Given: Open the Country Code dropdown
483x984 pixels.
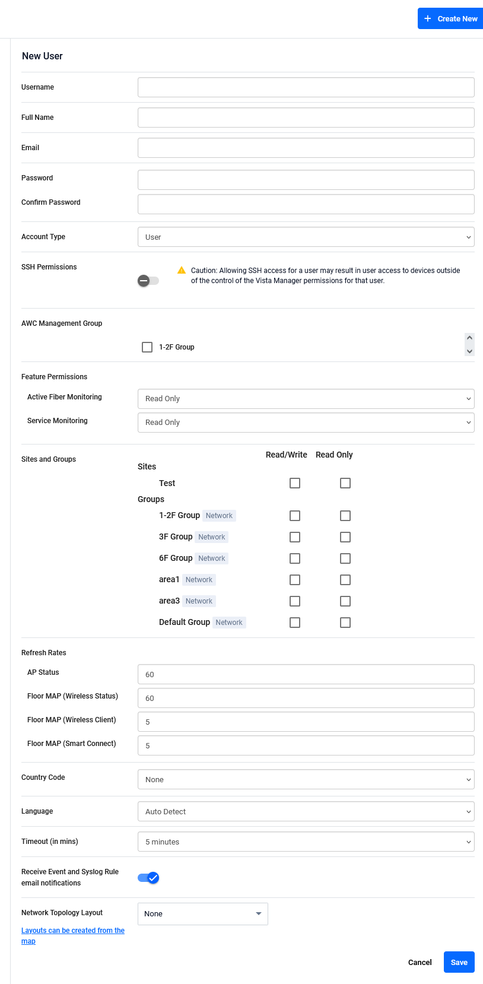Looking at the screenshot, I should (x=306, y=779).
